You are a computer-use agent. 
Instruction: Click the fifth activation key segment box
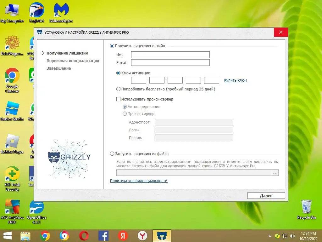[x=212, y=80]
